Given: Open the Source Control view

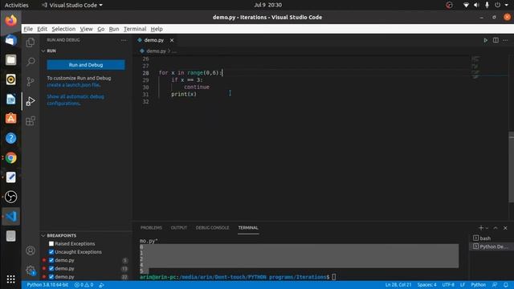Looking at the screenshot, I should click(x=31, y=81).
